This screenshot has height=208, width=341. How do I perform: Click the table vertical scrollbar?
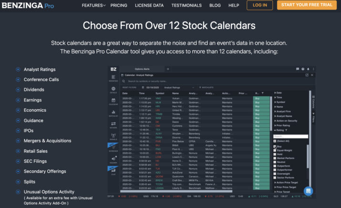(x=271, y=114)
